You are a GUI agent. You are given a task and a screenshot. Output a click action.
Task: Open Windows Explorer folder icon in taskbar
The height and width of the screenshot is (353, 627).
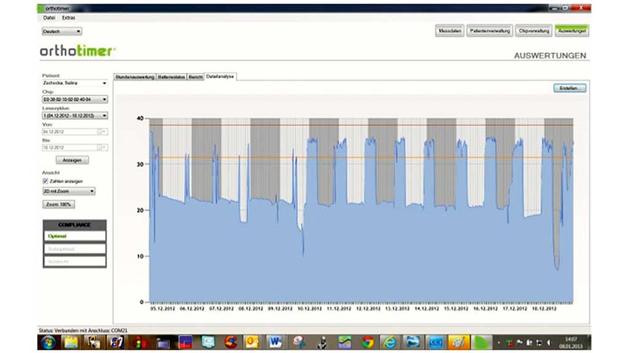click(71, 342)
